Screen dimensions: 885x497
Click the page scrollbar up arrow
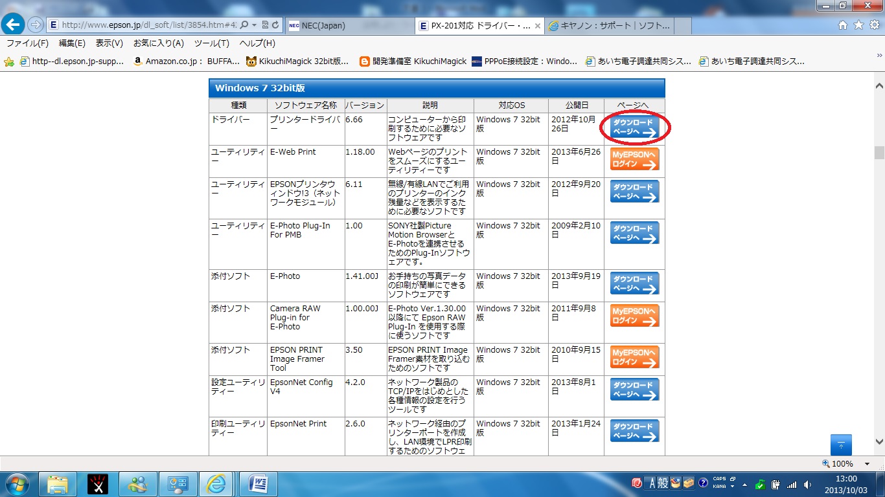pos(879,85)
